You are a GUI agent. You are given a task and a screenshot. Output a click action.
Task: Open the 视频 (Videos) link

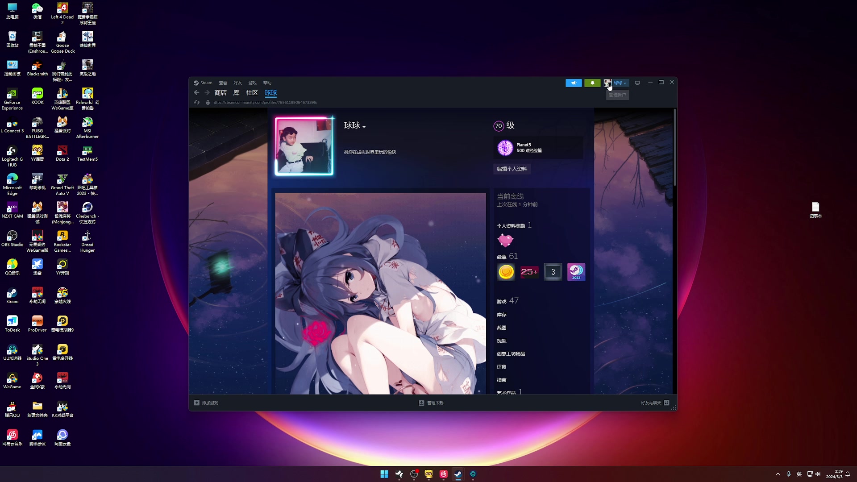(x=502, y=341)
